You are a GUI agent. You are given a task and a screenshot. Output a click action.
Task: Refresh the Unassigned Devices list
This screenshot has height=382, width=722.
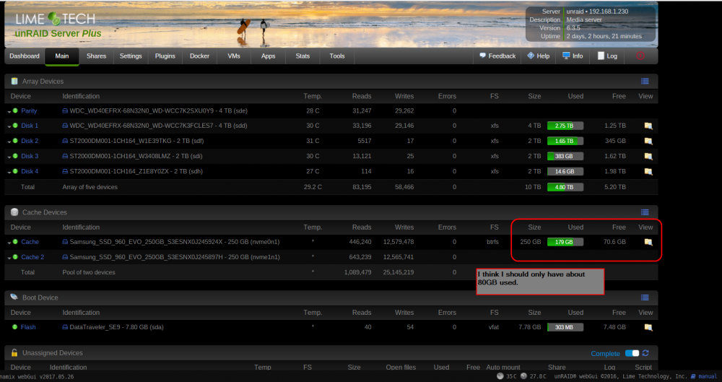coord(645,353)
